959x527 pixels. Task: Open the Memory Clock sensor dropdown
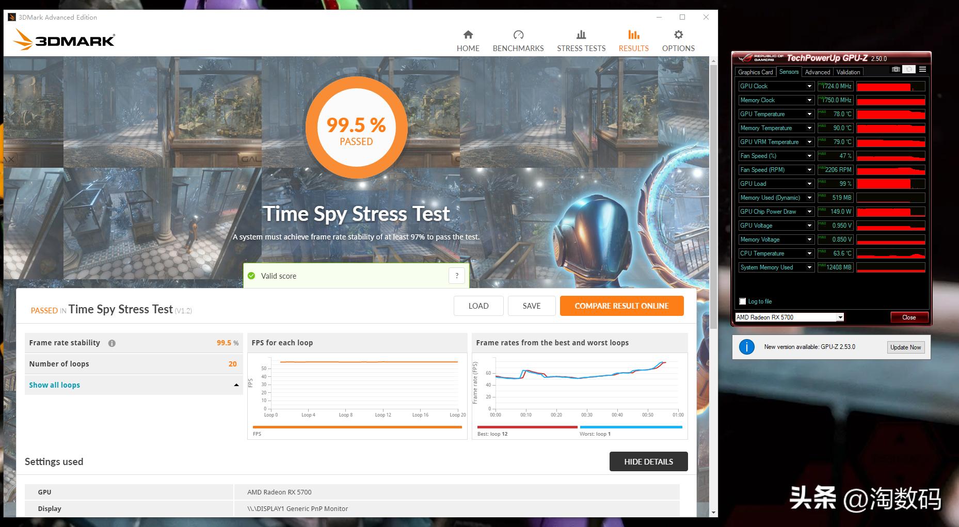809,100
